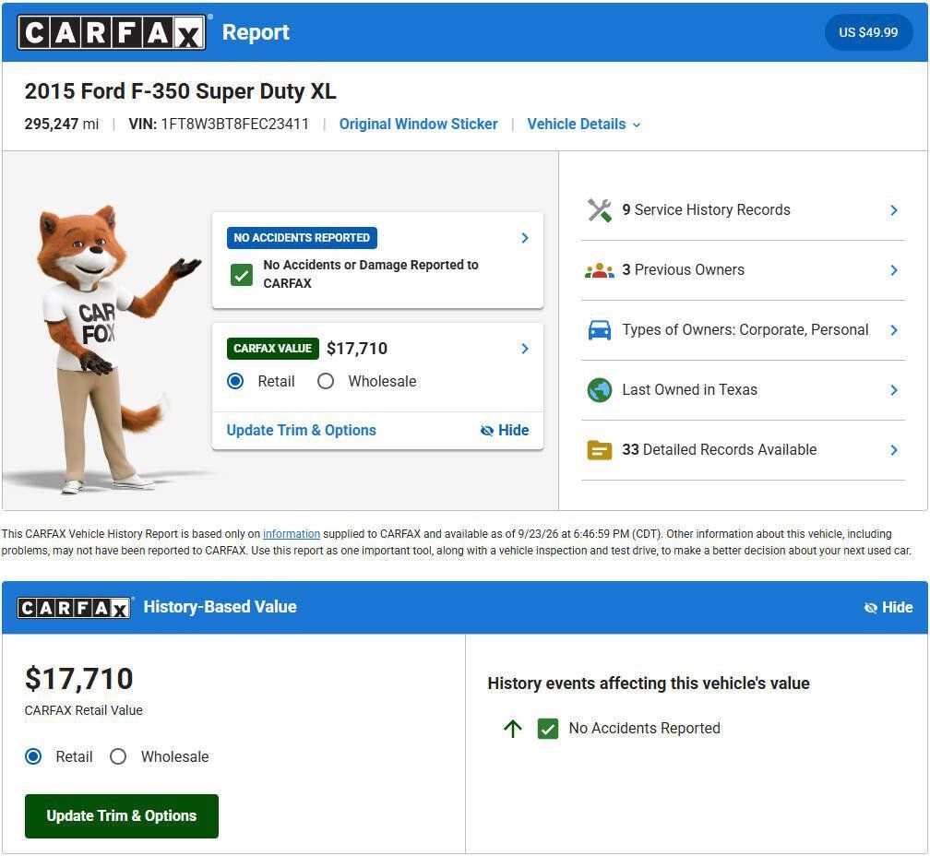Click the people Previous Owners icon

[x=599, y=270]
